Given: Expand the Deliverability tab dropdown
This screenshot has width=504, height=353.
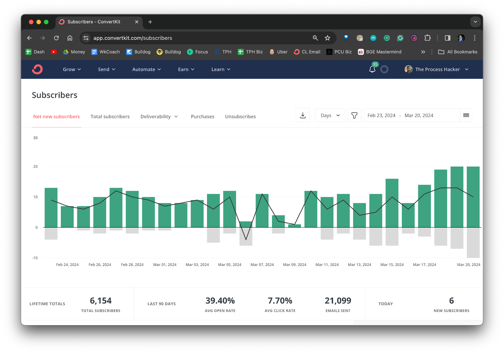Looking at the screenshot, I should (159, 117).
